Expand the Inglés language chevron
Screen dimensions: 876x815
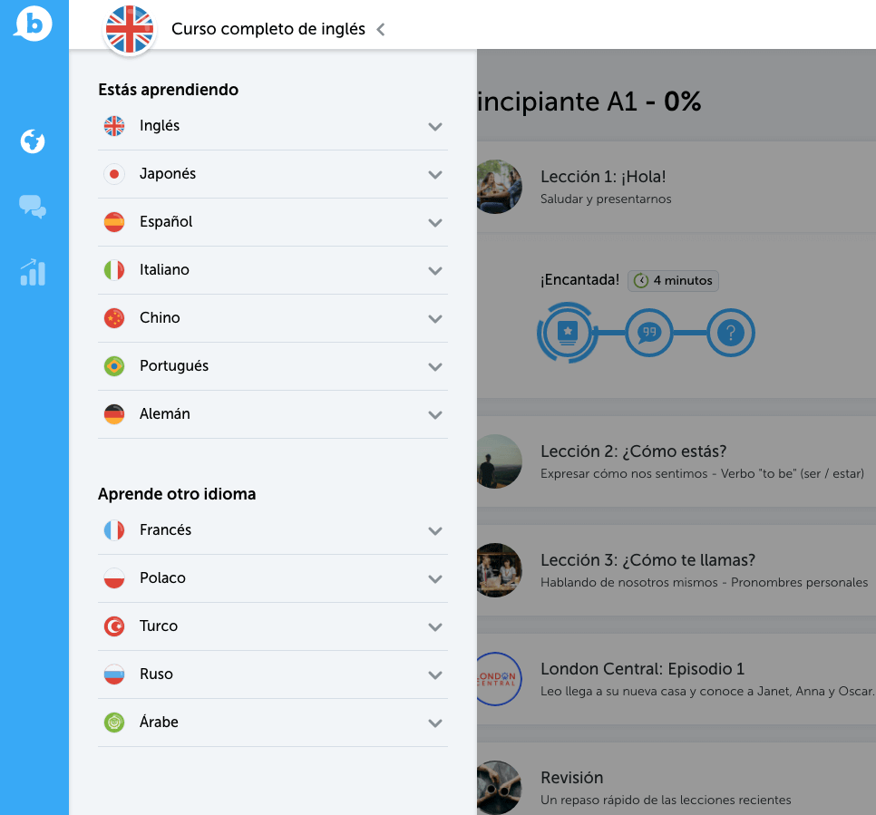435,127
